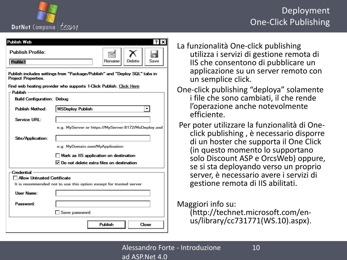Viewport: 347px width, 260px height.
Task: Click the Publish button
Action: 106,224
